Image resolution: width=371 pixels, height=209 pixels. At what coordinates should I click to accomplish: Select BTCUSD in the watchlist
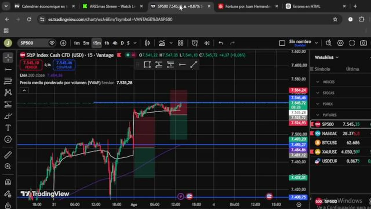tap(341, 143)
